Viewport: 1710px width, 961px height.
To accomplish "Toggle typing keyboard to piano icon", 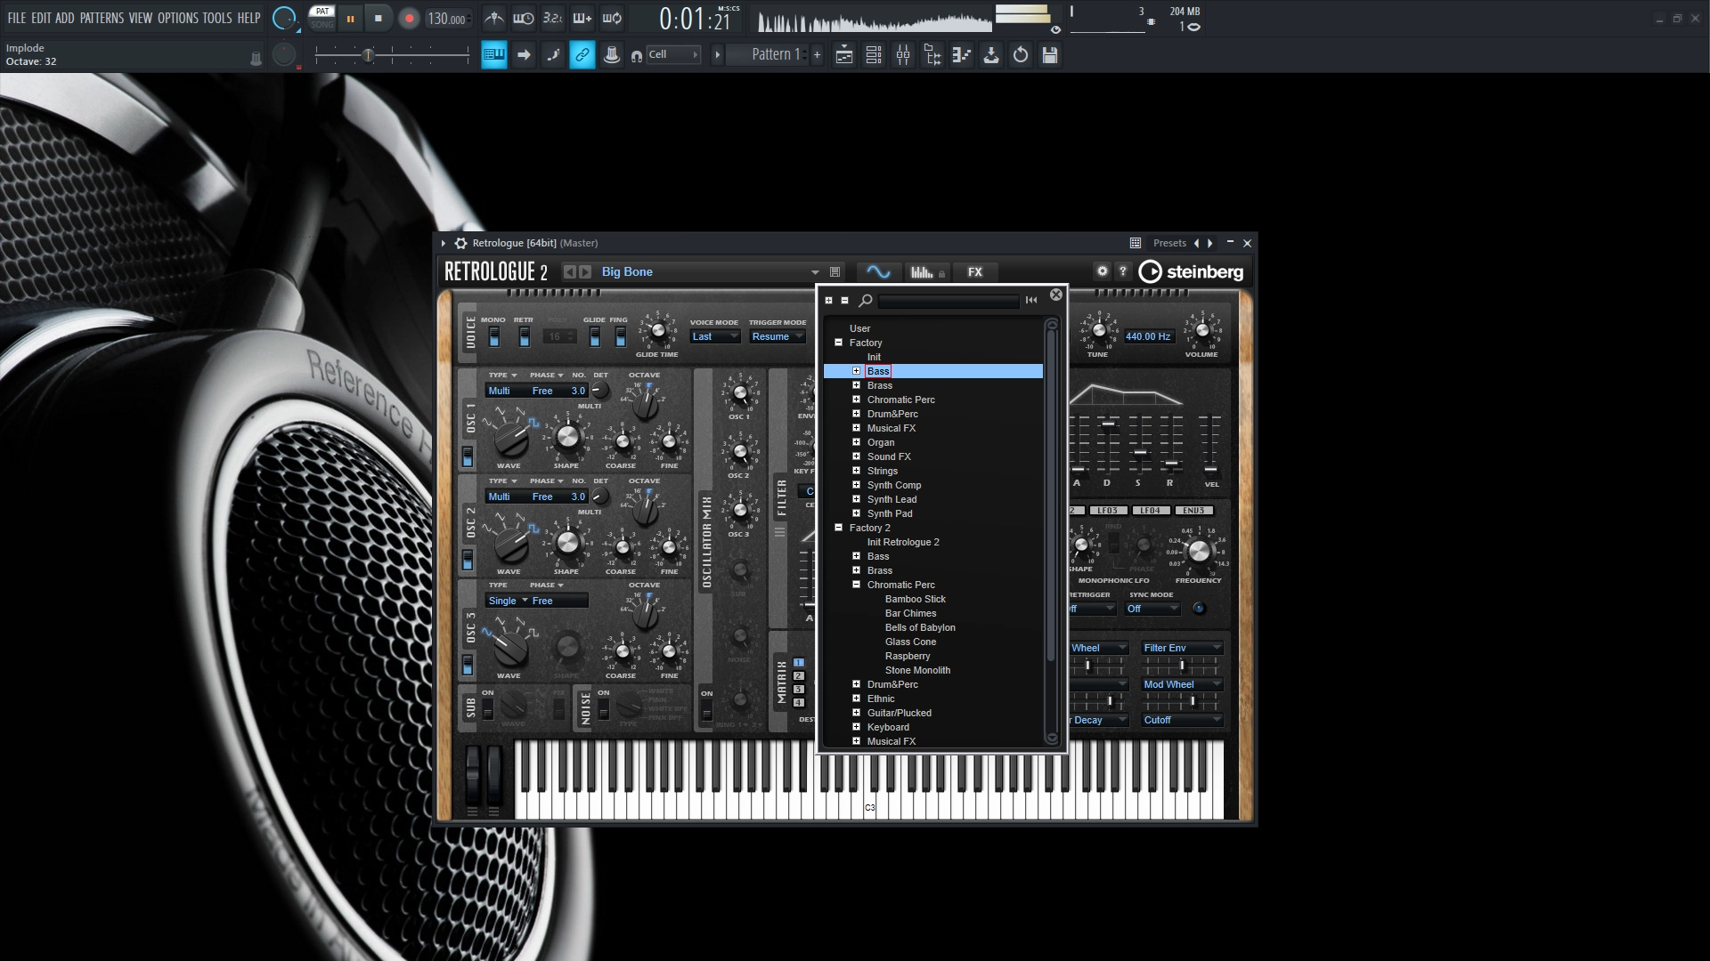I will 493,55.
